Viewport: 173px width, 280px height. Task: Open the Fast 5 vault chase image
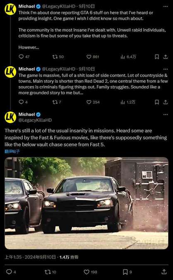(86, 203)
